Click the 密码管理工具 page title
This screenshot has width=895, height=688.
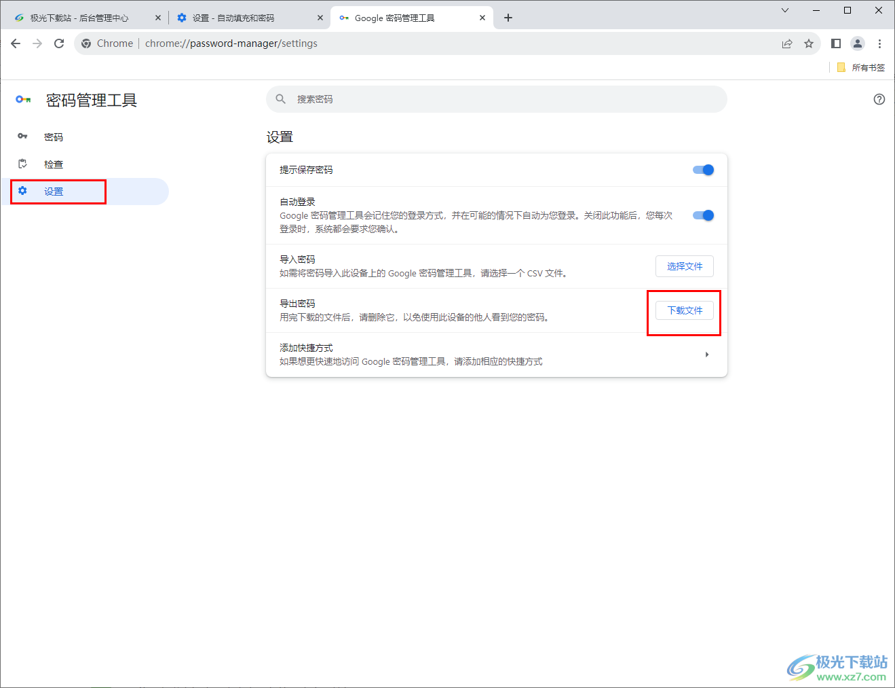92,101
